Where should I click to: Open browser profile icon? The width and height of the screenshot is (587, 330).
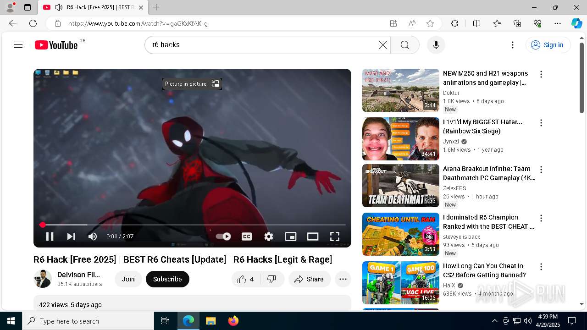coord(10,7)
